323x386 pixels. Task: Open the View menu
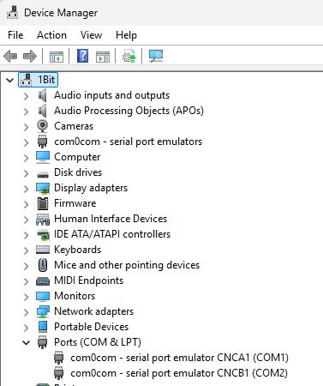point(91,35)
